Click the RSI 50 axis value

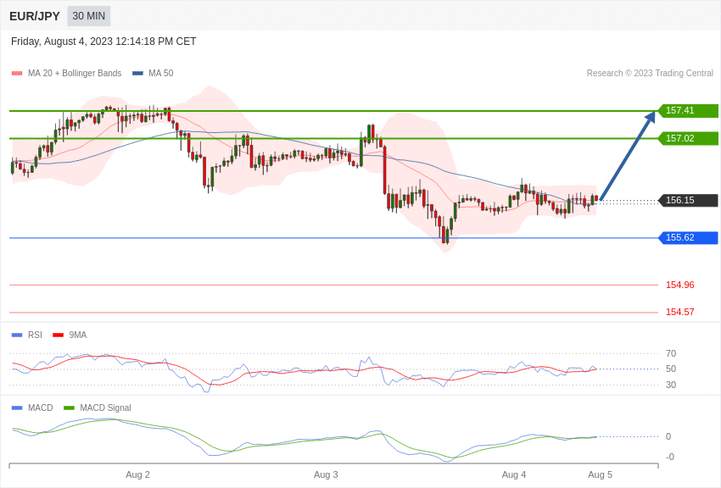click(671, 369)
